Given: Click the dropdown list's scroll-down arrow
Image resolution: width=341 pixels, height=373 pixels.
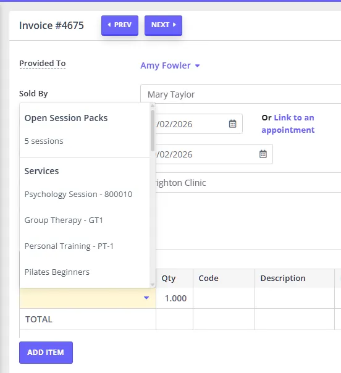Looking at the screenshot, I should 153,285.
